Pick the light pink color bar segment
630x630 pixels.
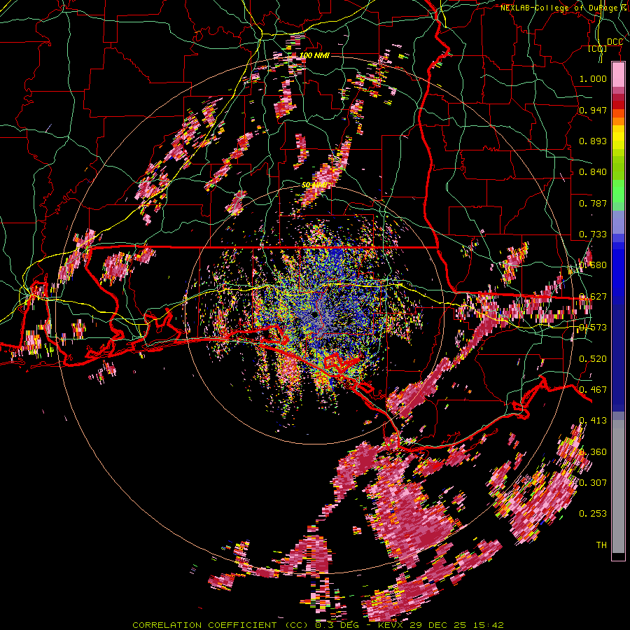point(618,74)
